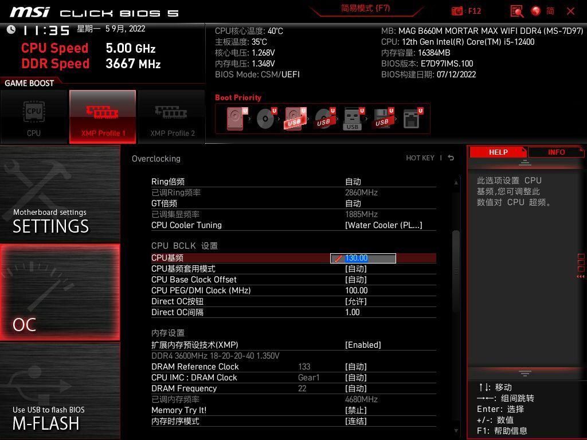This screenshot has width=587, height=440.
Task: Click the back arrow next to HOT KEY
Action: [x=450, y=158]
